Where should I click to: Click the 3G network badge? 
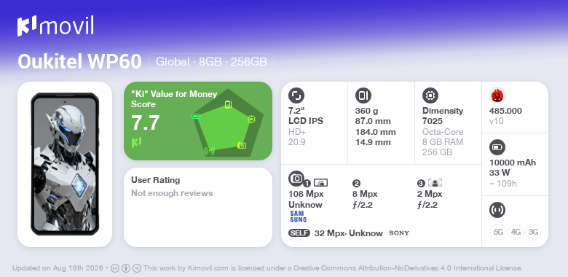click(x=533, y=232)
